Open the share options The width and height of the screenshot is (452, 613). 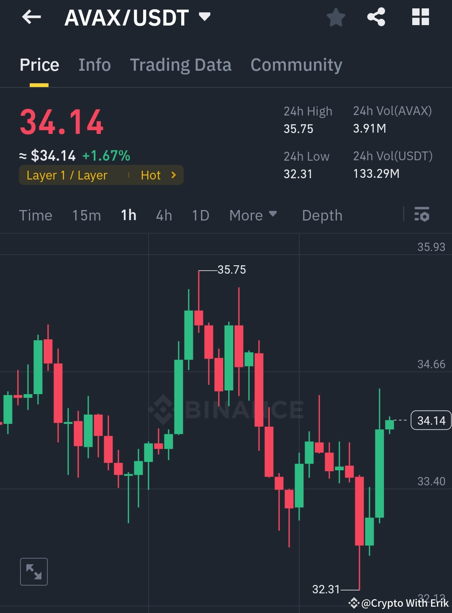375,17
